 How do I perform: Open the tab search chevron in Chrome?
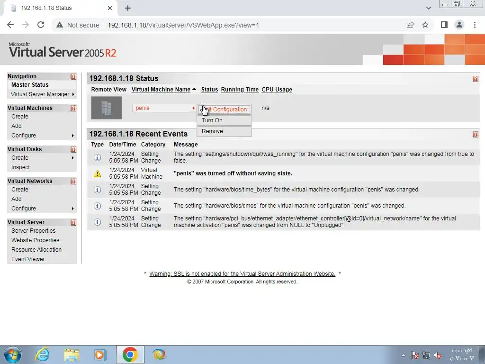point(428,8)
